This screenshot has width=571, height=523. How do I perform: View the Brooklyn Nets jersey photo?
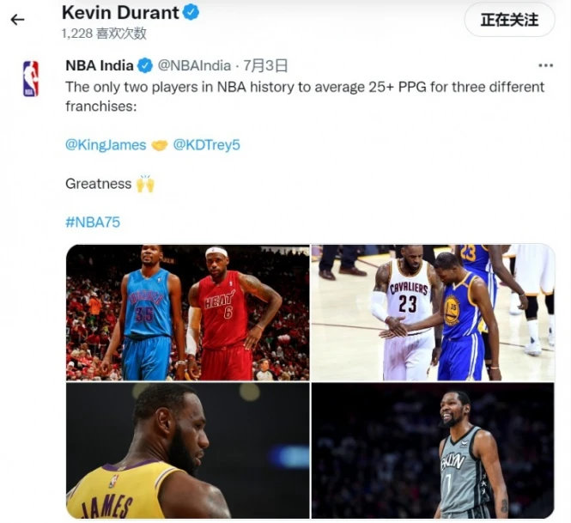pyautogui.click(x=433, y=451)
